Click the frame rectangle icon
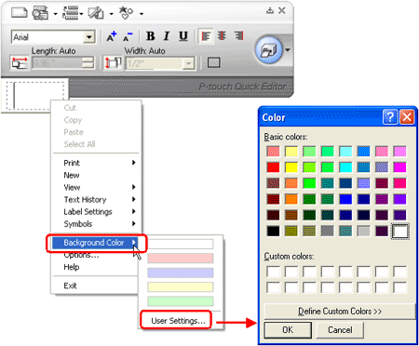 click(x=214, y=62)
